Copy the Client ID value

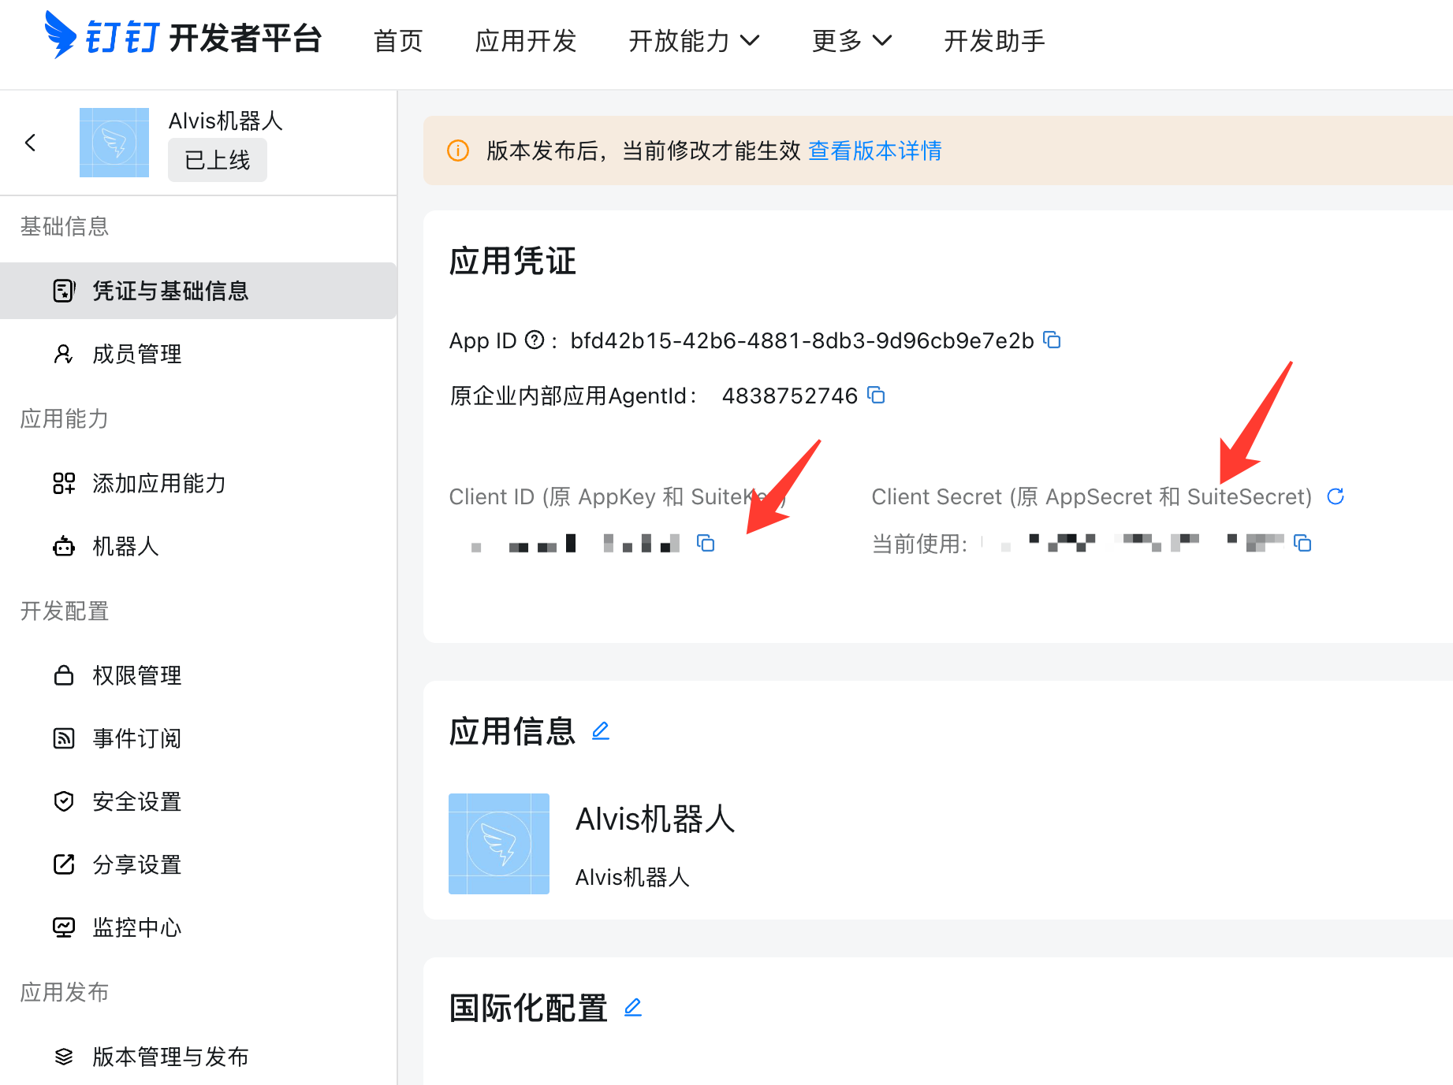706,543
